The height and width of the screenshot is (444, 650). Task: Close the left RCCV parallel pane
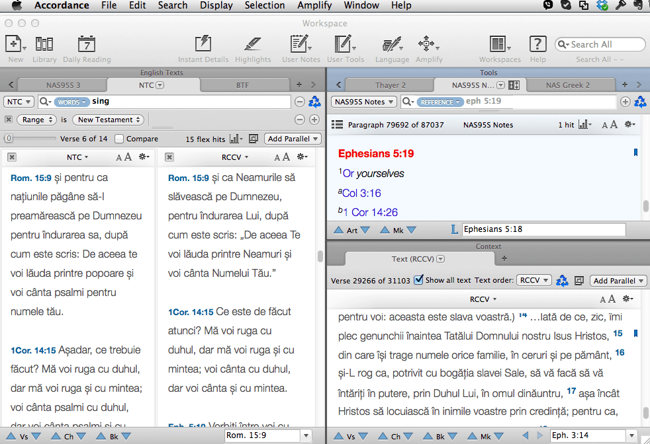click(169, 157)
